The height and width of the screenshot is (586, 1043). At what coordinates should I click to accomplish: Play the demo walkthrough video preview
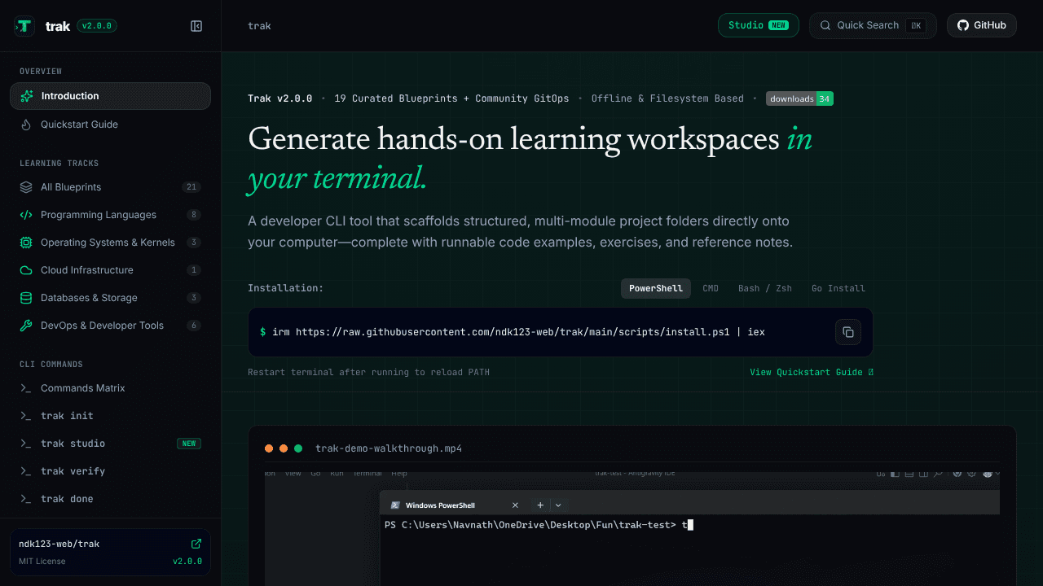coord(632,527)
